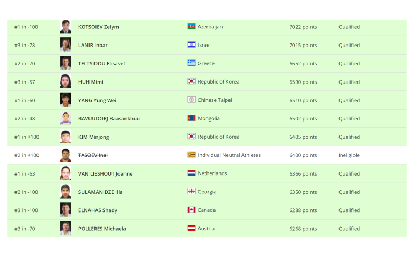Screen dimensions: 413x257
Task: Click the Austria flag icon
Action: (x=191, y=228)
